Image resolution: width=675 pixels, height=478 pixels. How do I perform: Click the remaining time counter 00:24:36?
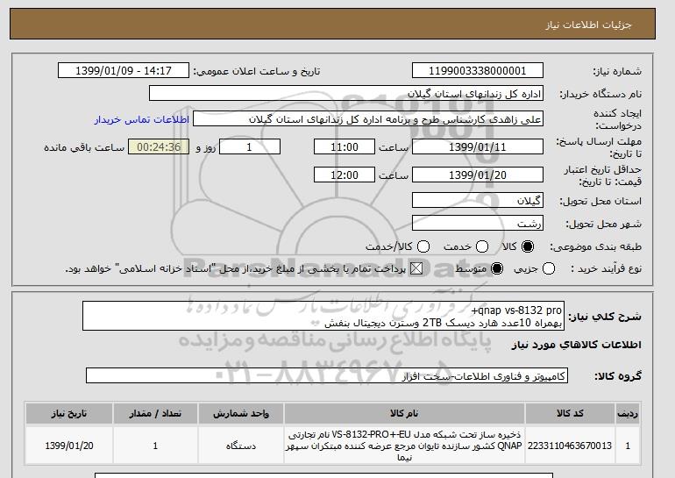(159, 146)
